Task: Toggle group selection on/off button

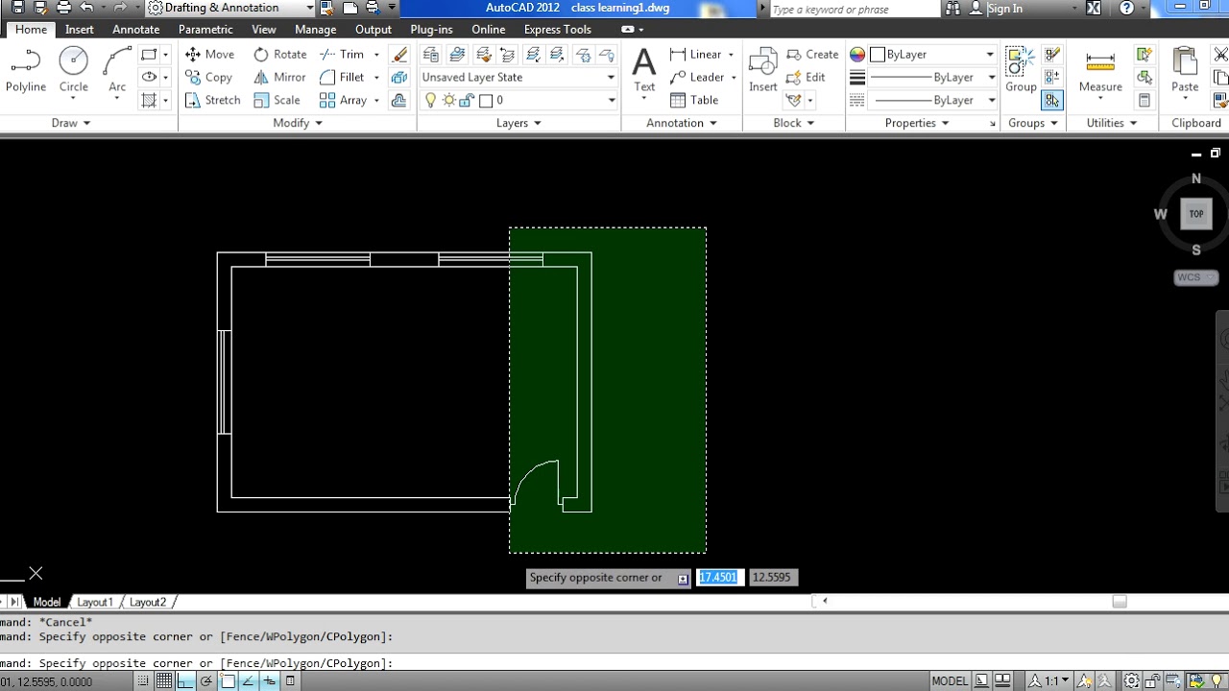Action: coord(1052,100)
